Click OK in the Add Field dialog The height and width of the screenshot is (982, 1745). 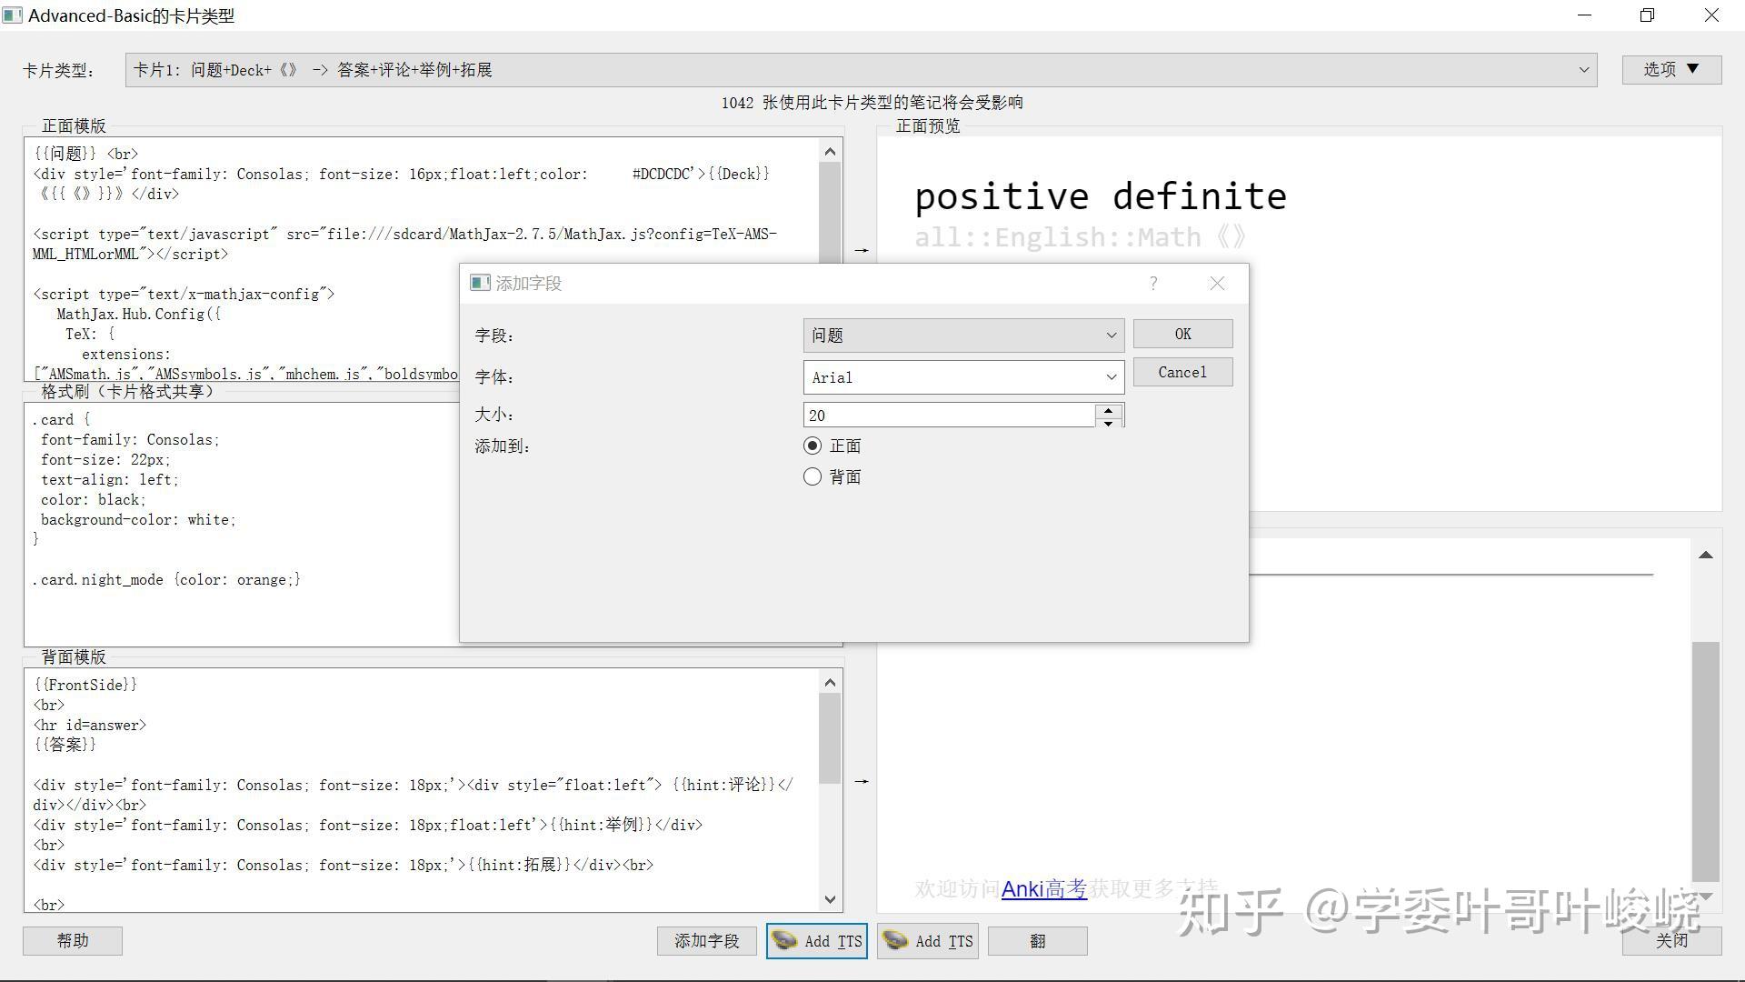[x=1182, y=334]
